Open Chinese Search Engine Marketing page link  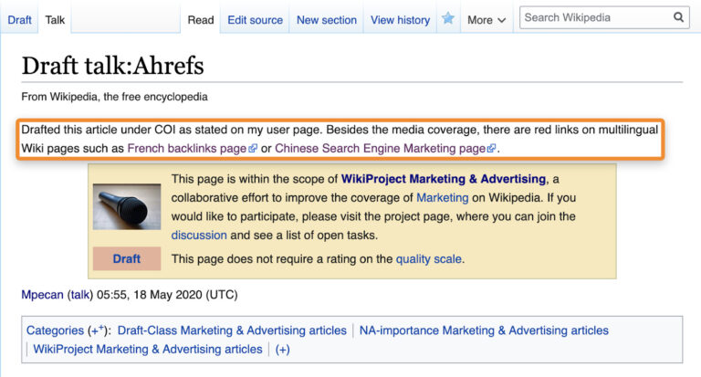(x=380, y=149)
